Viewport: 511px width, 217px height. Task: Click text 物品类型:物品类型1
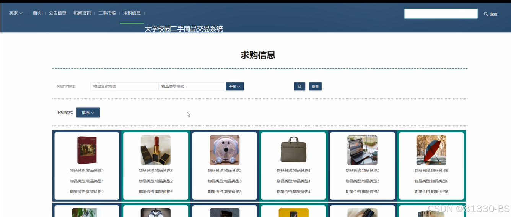(87, 181)
